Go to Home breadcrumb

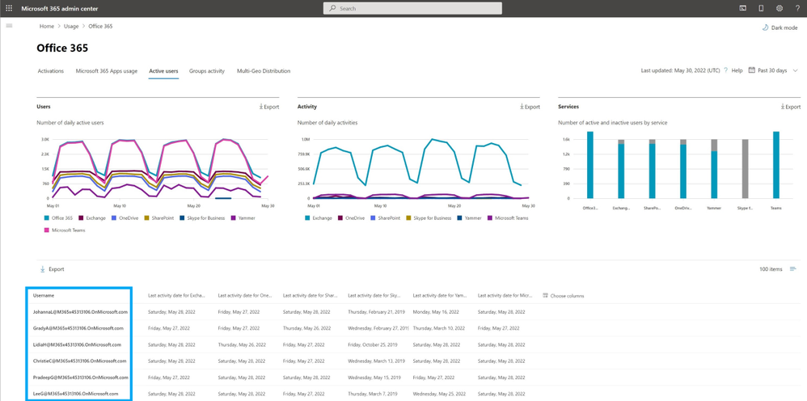(x=47, y=26)
